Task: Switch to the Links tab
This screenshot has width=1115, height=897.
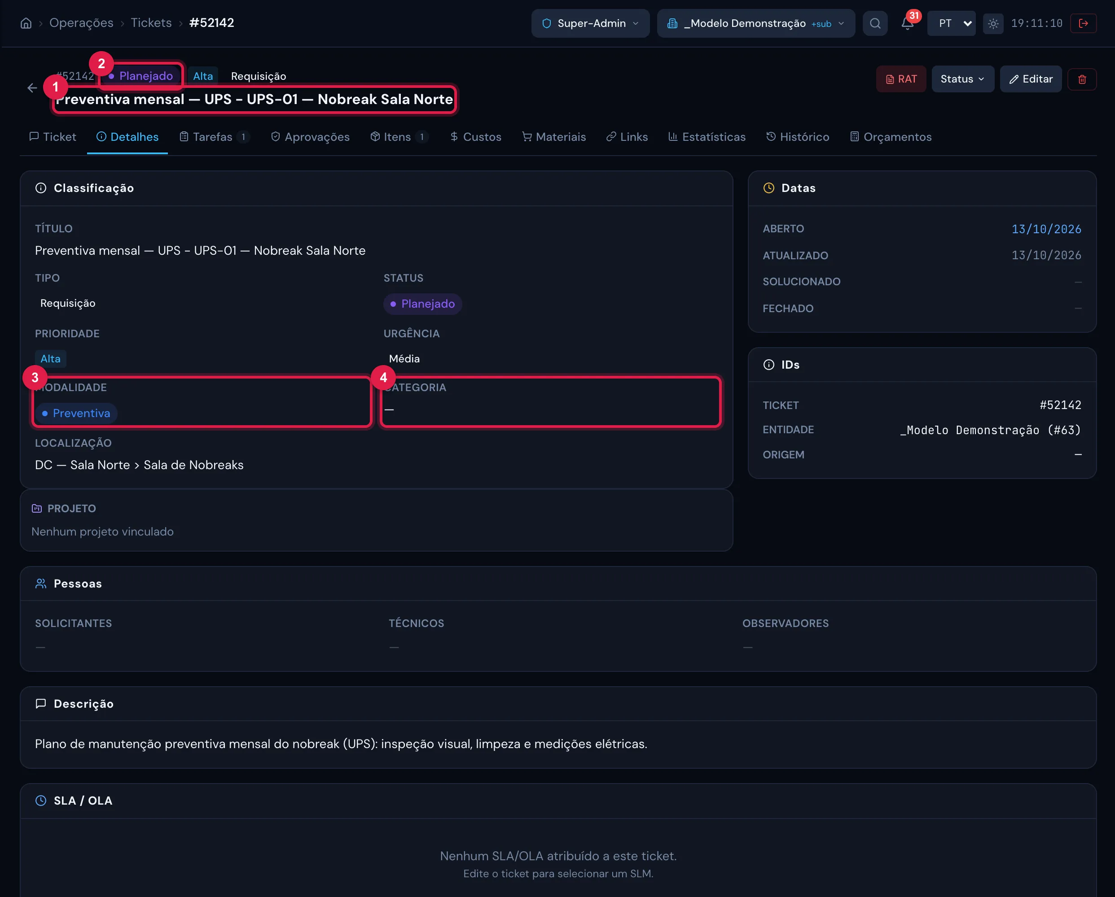Action: click(627, 137)
